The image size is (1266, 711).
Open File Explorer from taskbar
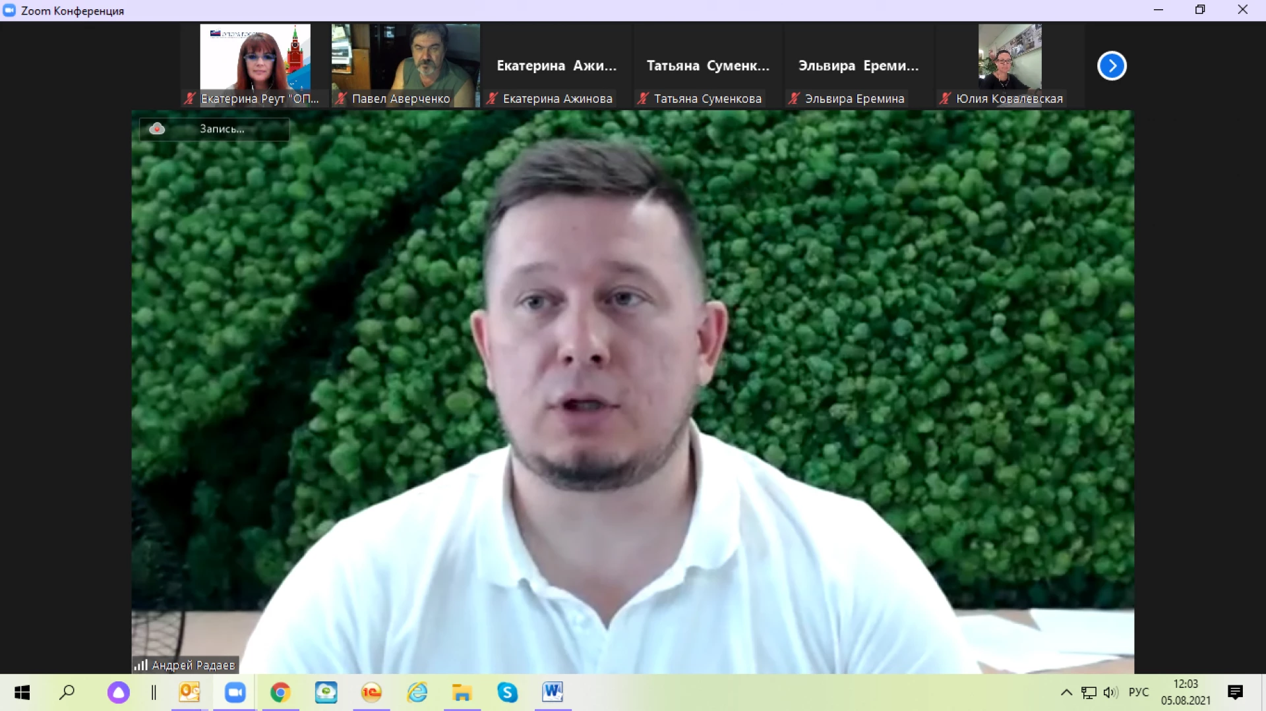462,693
